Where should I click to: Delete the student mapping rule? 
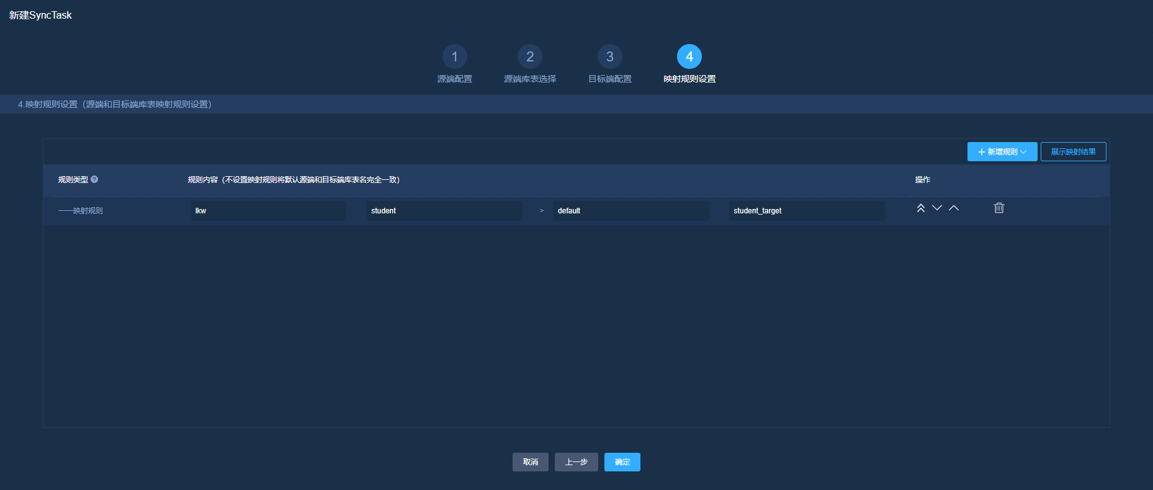pos(998,208)
